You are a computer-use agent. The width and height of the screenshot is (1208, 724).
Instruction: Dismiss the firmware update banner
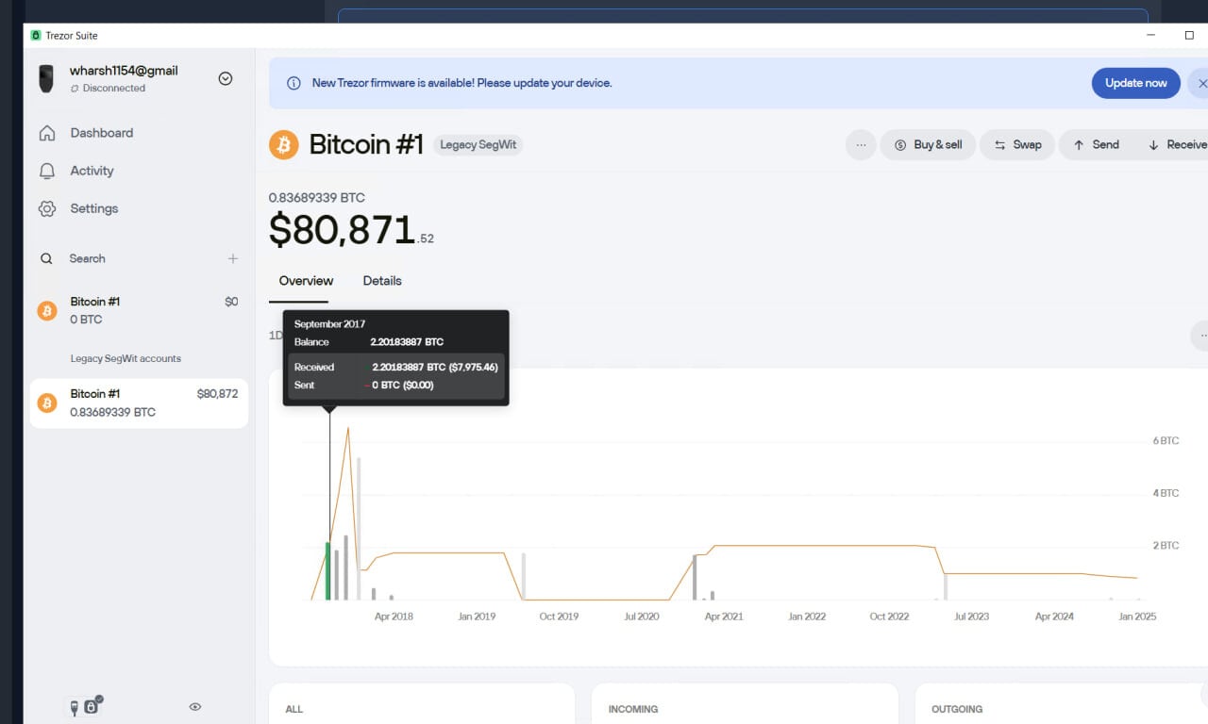(x=1201, y=83)
